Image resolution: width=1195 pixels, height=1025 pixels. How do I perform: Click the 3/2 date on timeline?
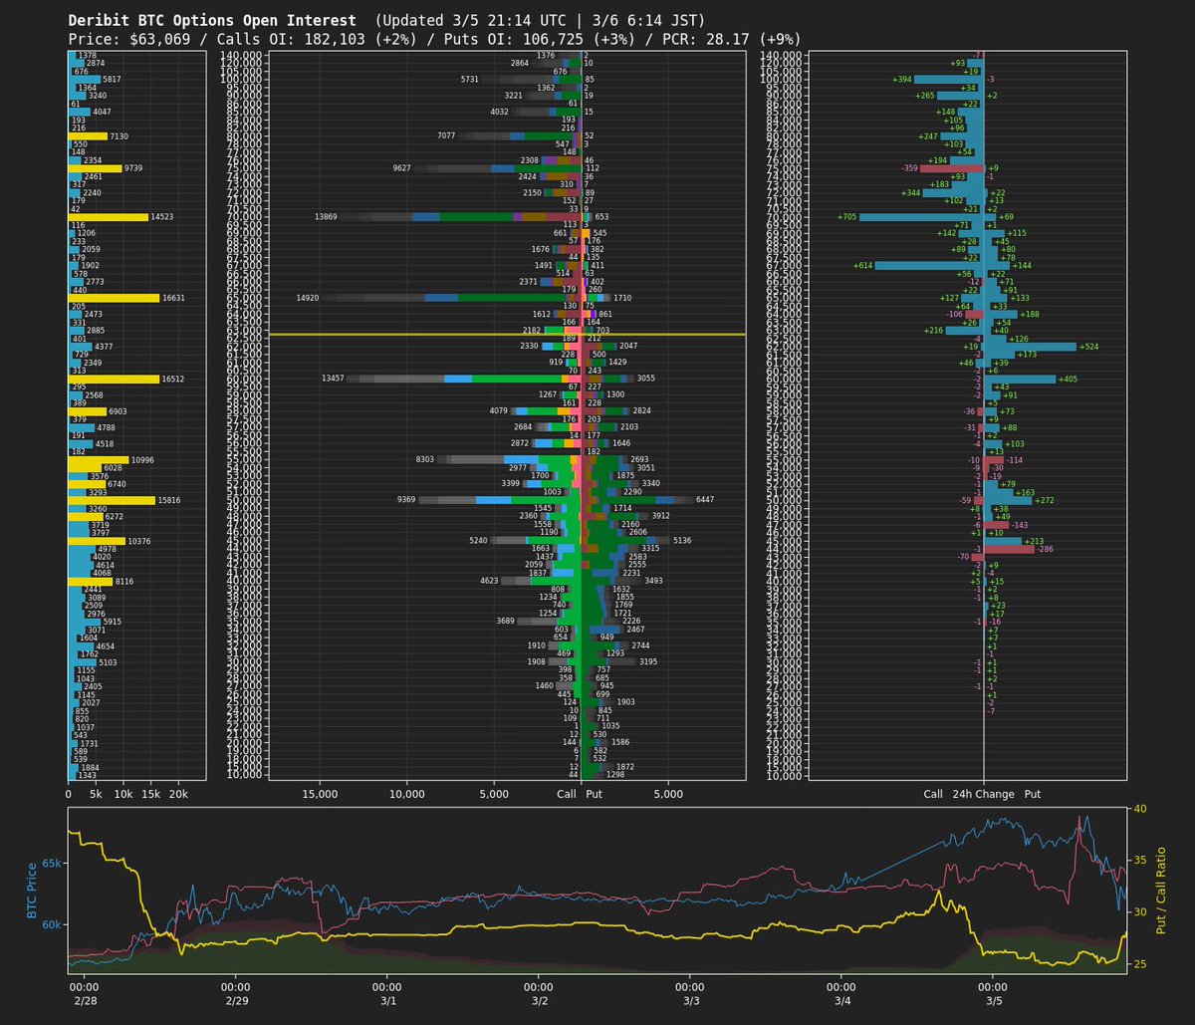point(539,1000)
